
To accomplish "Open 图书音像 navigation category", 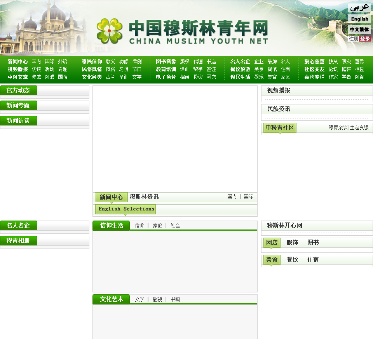I will (x=166, y=62).
